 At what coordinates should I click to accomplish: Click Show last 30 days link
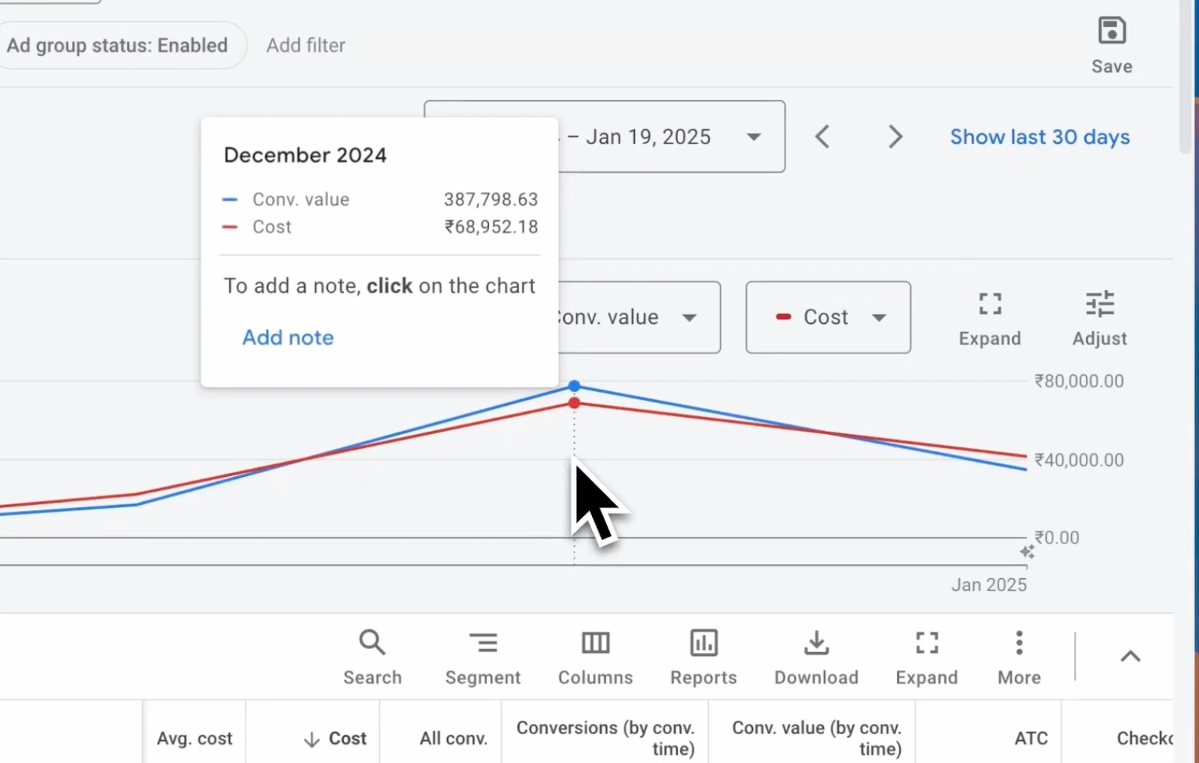coord(1040,137)
